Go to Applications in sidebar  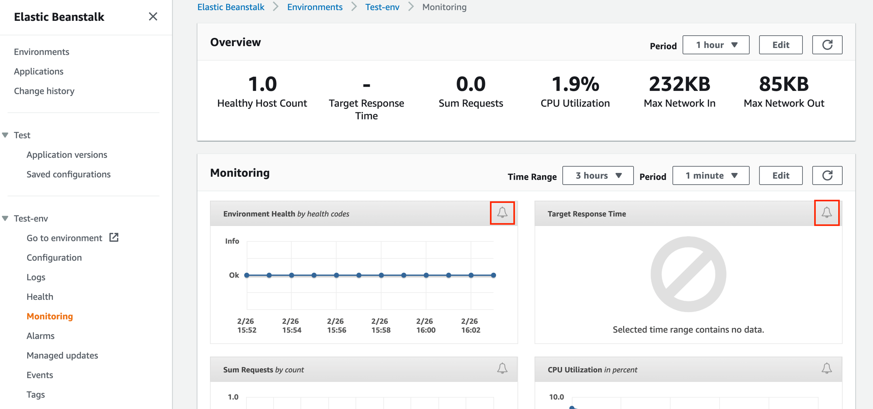[x=39, y=72]
